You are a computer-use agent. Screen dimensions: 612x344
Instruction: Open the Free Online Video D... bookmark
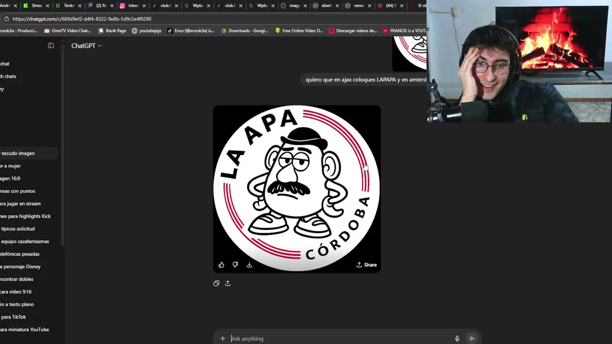tap(299, 31)
